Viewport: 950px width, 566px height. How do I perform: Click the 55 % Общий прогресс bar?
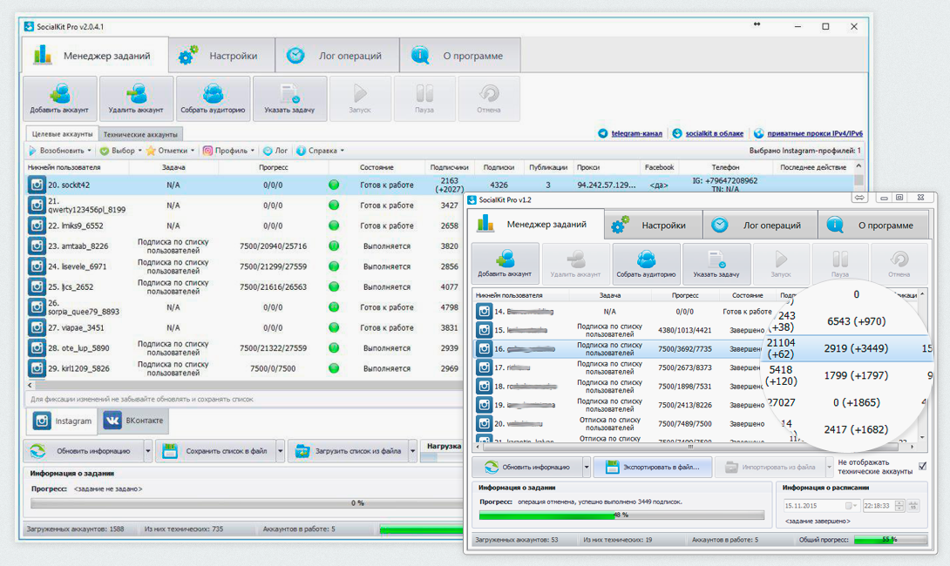click(x=890, y=539)
